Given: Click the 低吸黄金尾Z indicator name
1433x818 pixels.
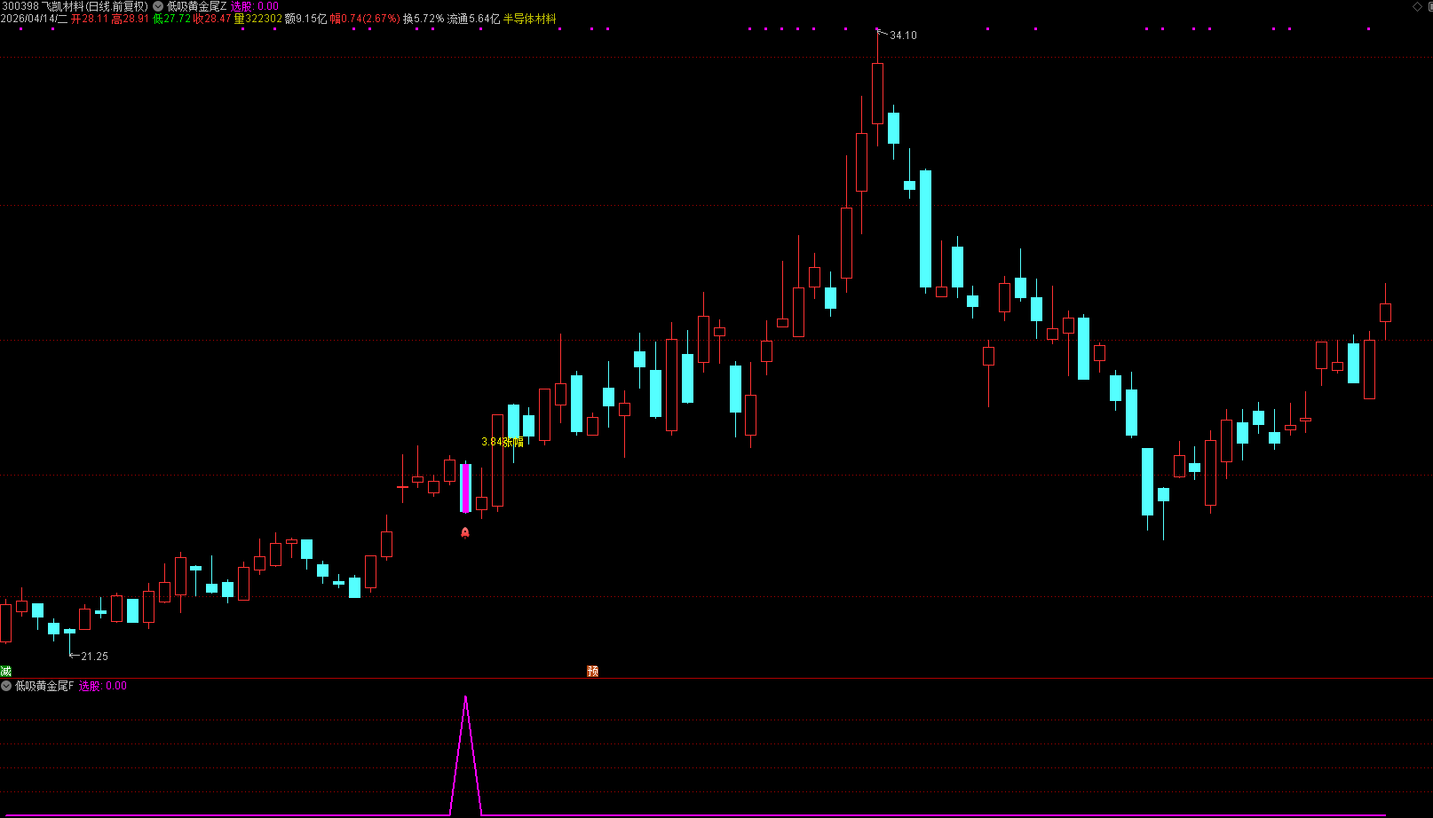Looking at the screenshot, I should [x=196, y=6].
